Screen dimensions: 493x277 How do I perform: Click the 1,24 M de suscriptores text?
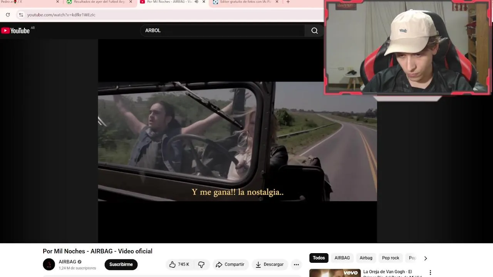pyautogui.click(x=77, y=268)
